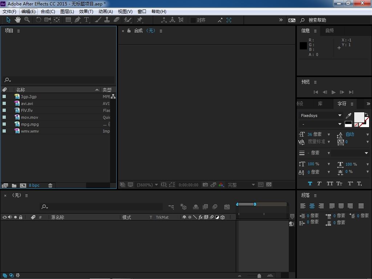Image resolution: width=372 pixels, height=279 pixels.
Task: Open the 项目 panel menu
Action: [x=19, y=31]
